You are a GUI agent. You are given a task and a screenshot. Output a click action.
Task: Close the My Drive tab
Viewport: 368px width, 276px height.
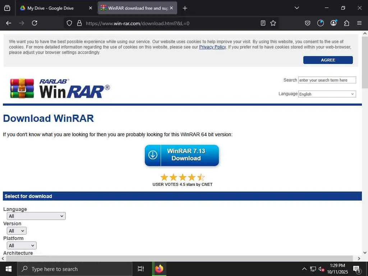91,8
